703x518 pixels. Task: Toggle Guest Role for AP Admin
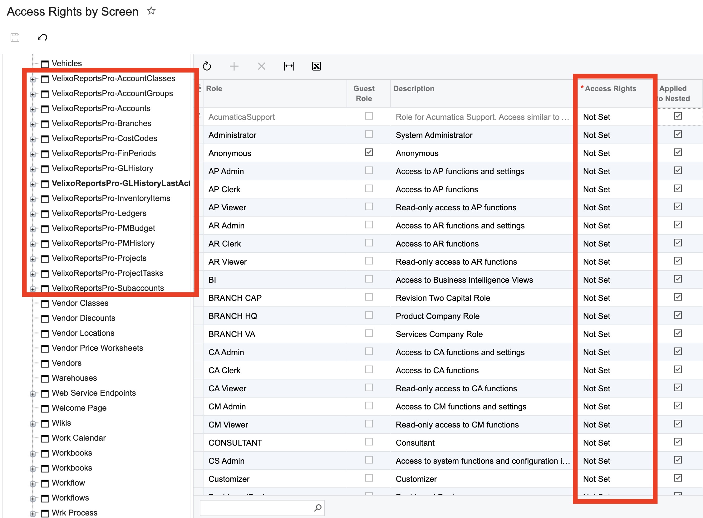pos(369,170)
